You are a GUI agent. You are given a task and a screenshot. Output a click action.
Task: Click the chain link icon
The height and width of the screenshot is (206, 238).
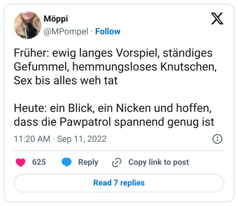tap(116, 162)
